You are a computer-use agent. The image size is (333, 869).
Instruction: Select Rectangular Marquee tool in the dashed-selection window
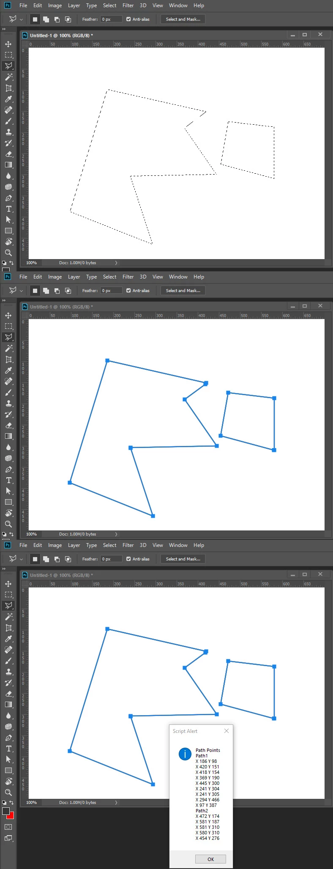[x=8, y=55]
